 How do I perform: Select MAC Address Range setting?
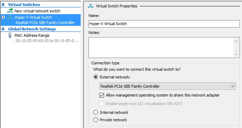tap(32, 35)
